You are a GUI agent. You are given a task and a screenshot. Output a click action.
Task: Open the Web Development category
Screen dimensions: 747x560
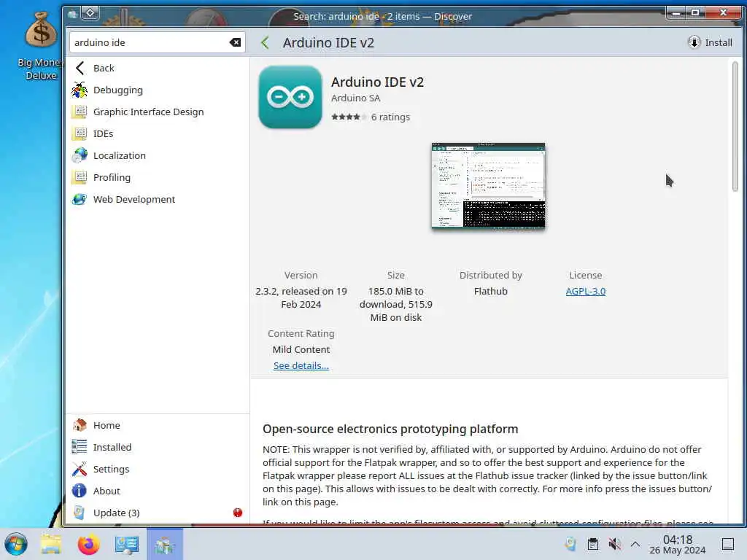[x=158, y=199]
